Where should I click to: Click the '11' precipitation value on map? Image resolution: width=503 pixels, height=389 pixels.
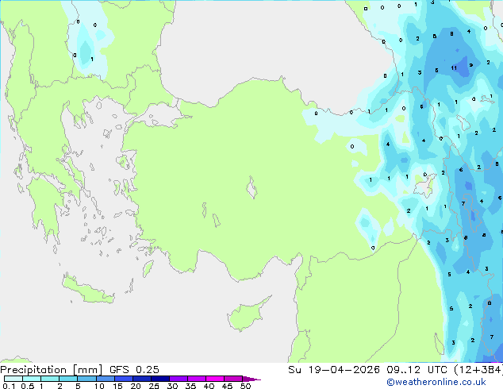pos(454,67)
